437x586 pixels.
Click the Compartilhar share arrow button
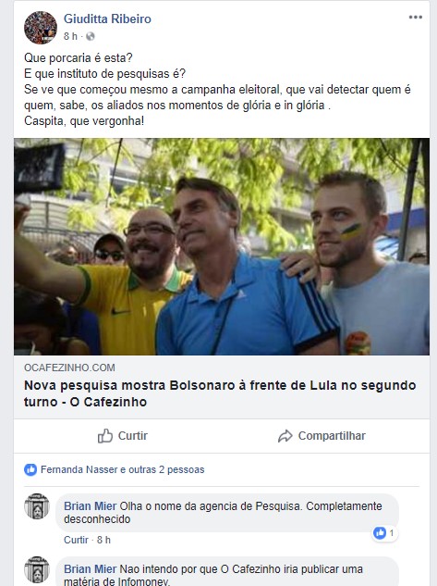[322, 436]
